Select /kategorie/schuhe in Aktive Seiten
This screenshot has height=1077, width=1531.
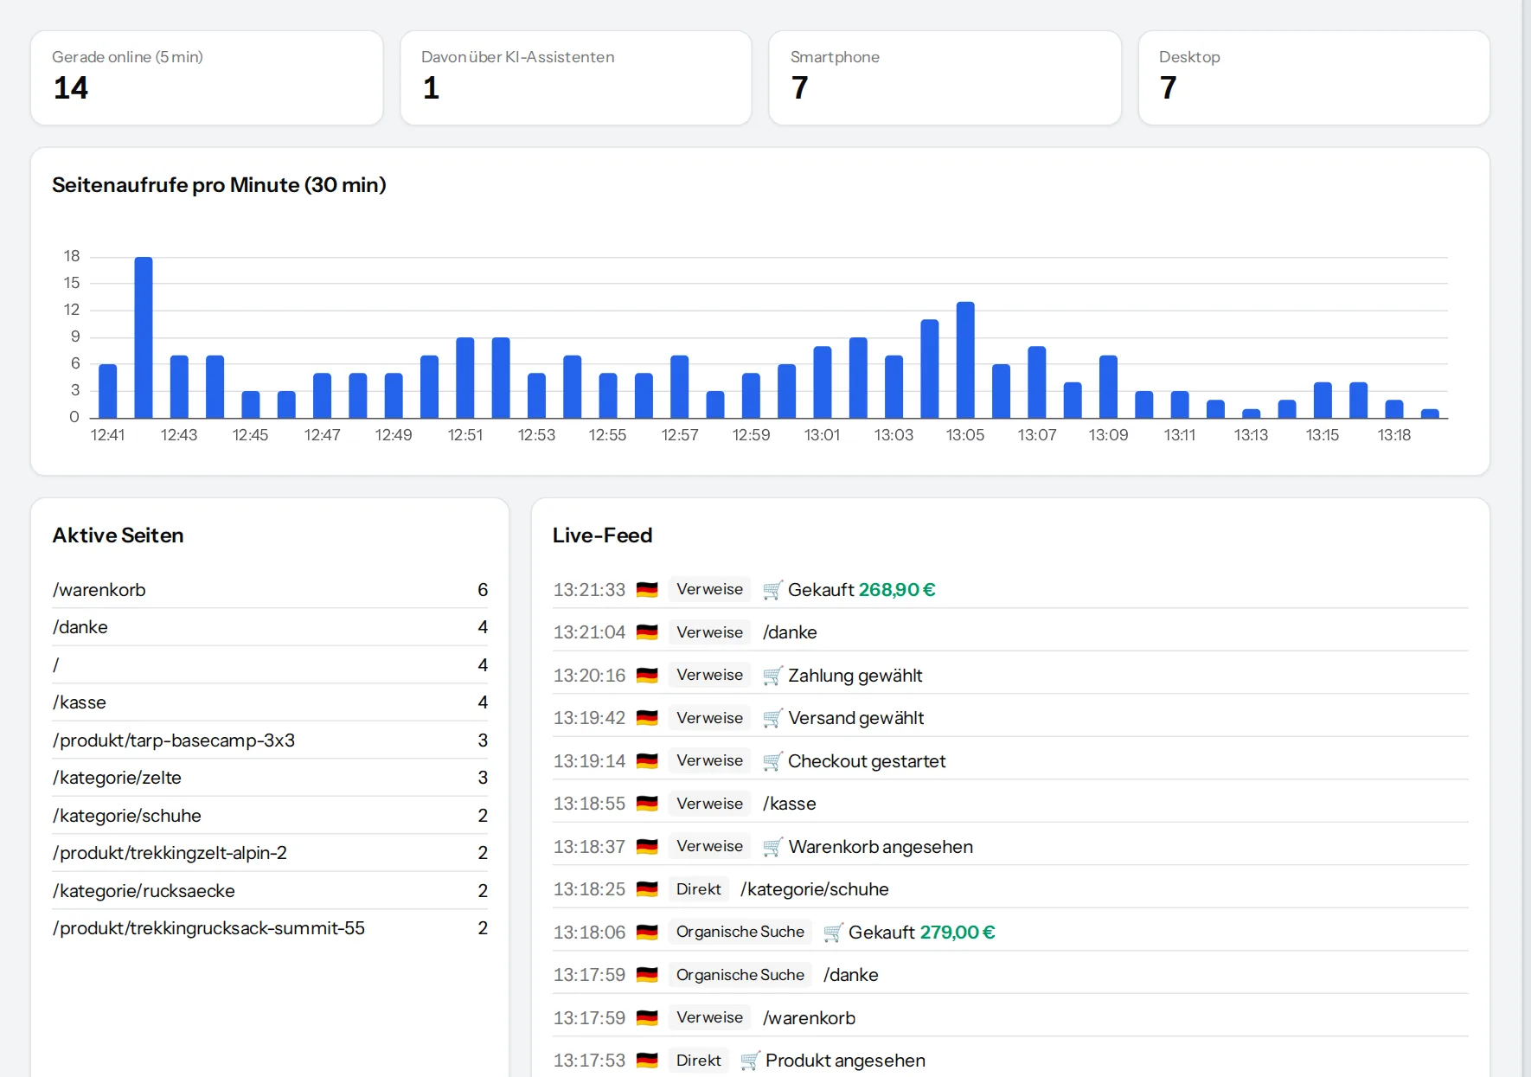(270, 816)
